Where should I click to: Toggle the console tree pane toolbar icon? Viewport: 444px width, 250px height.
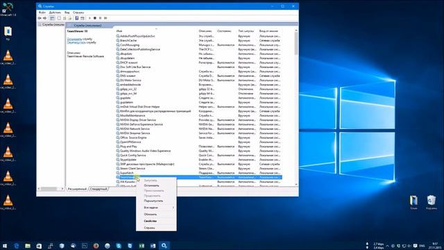(52, 18)
